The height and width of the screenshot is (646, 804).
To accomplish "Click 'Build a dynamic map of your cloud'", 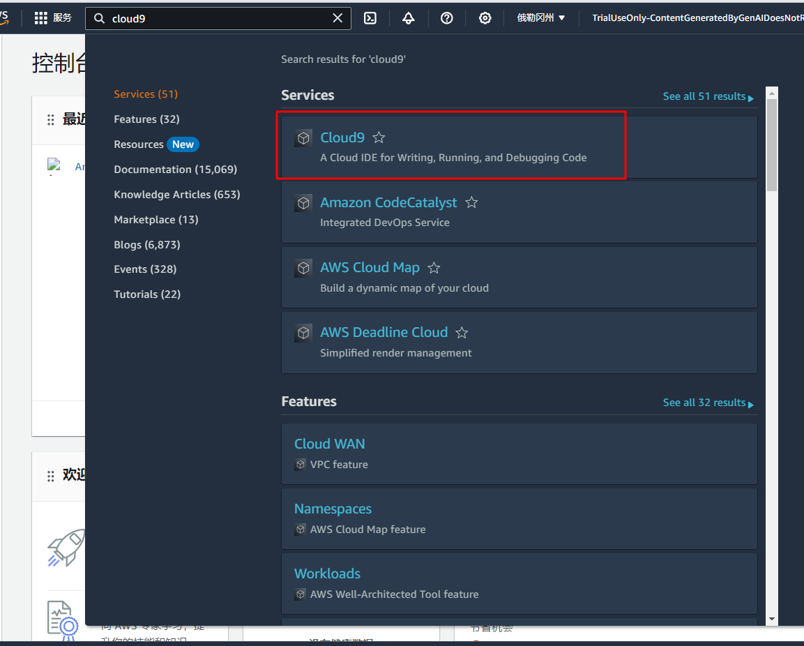I will pyautogui.click(x=404, y=288).
